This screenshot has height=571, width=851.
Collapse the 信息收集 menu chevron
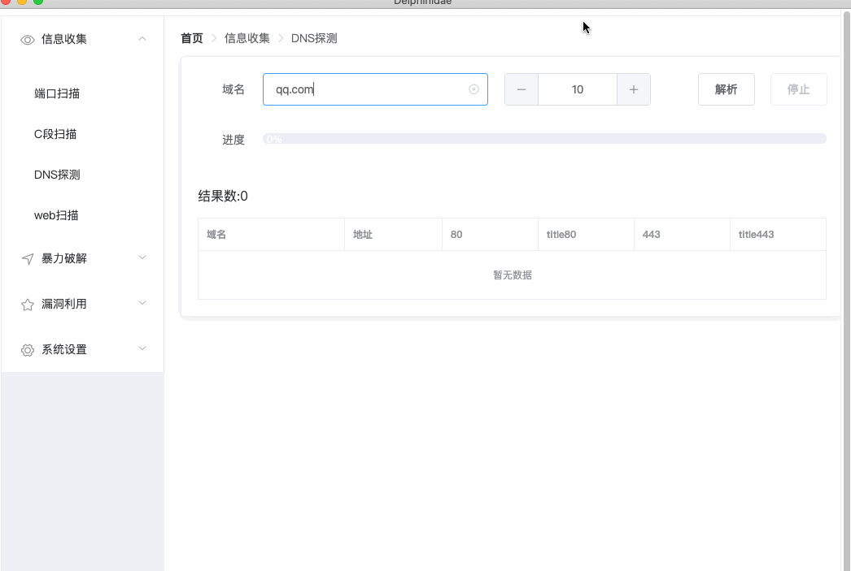tap(142, 38)
